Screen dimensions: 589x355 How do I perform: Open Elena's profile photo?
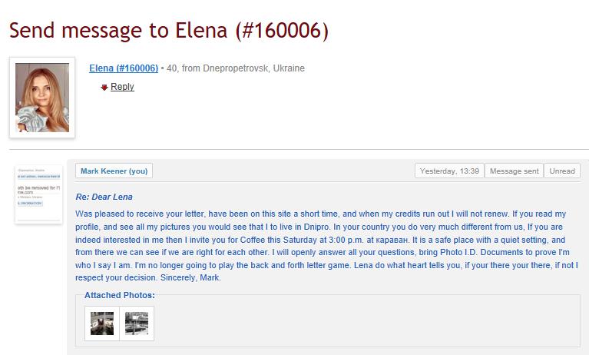pyautogui.click(x=42, y=98)
